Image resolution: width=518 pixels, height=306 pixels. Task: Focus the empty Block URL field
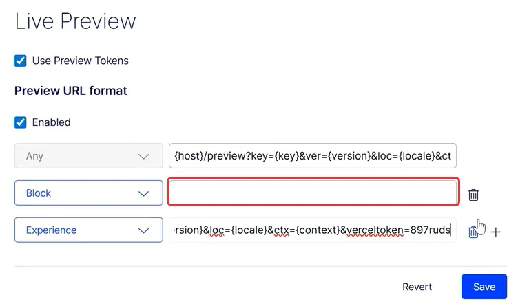click(x=313, y=193)
